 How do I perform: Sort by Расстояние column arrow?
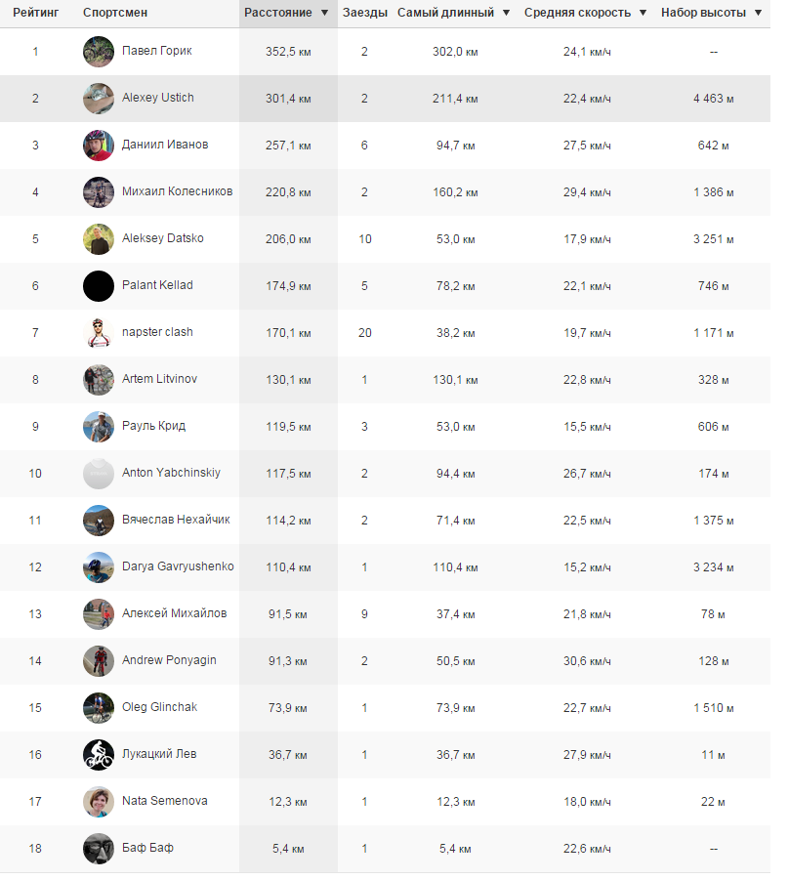[x=324, y=14]
